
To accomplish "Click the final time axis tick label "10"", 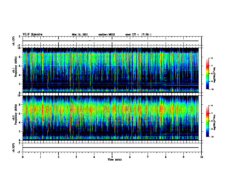I will 201,157.
